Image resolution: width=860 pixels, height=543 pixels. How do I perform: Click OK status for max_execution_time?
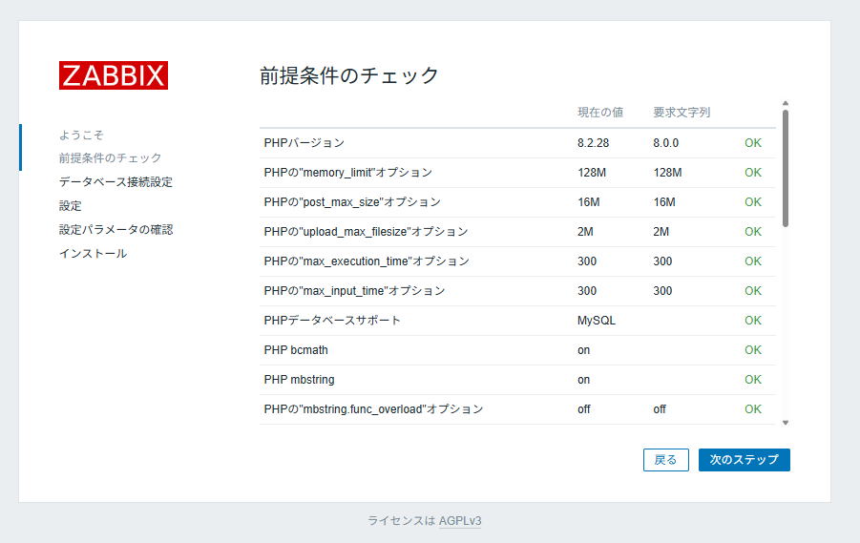click(x=753, y=261)
